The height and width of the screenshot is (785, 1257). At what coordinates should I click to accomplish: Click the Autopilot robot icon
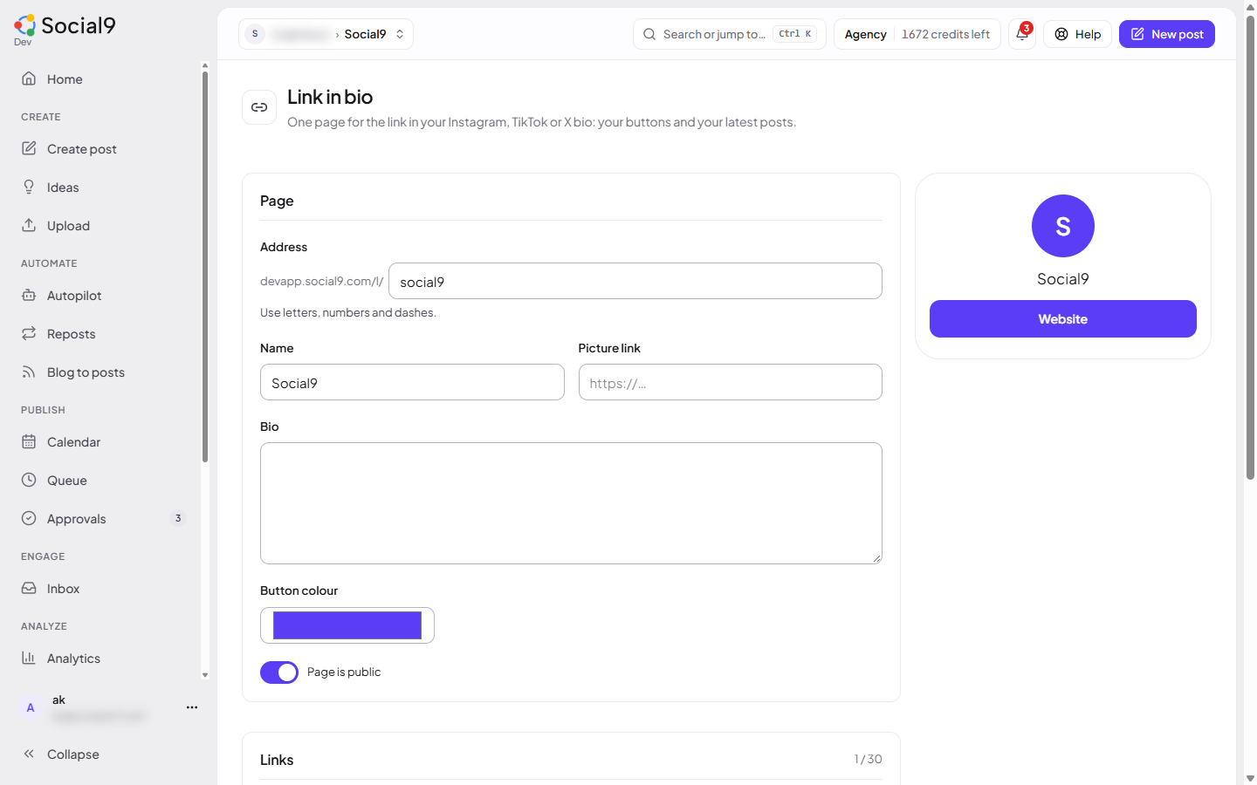29,295
